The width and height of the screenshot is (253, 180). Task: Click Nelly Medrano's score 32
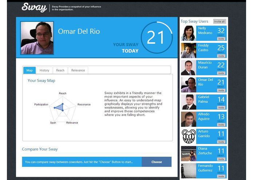pos(221,31)
